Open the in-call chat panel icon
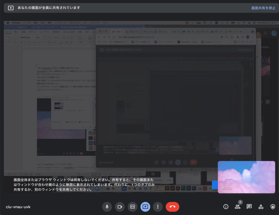This screenshot has width=279, height=215. pos(249,207)
